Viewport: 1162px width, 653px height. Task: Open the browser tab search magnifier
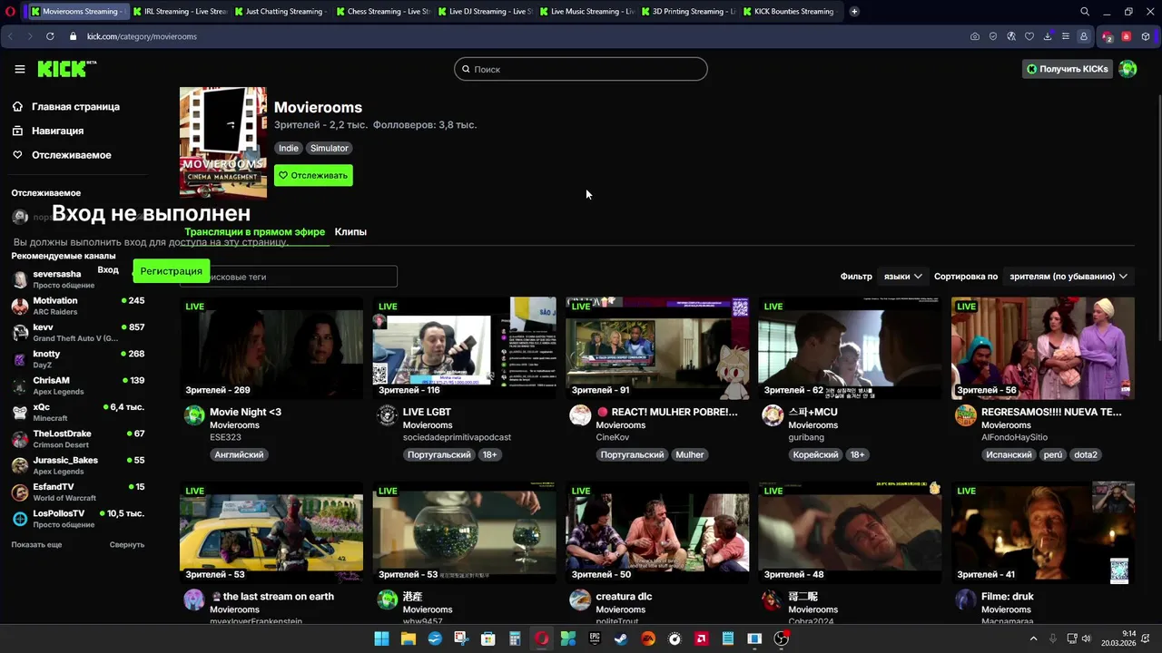coord(1085,12)
